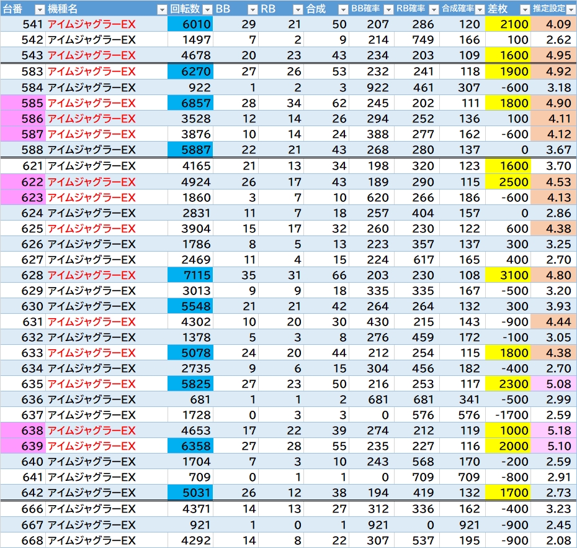The width and height of the screenshot is (577, 548).
Task: Select the 推定設定 cell 5.08
Action: (x=553, y=383)
